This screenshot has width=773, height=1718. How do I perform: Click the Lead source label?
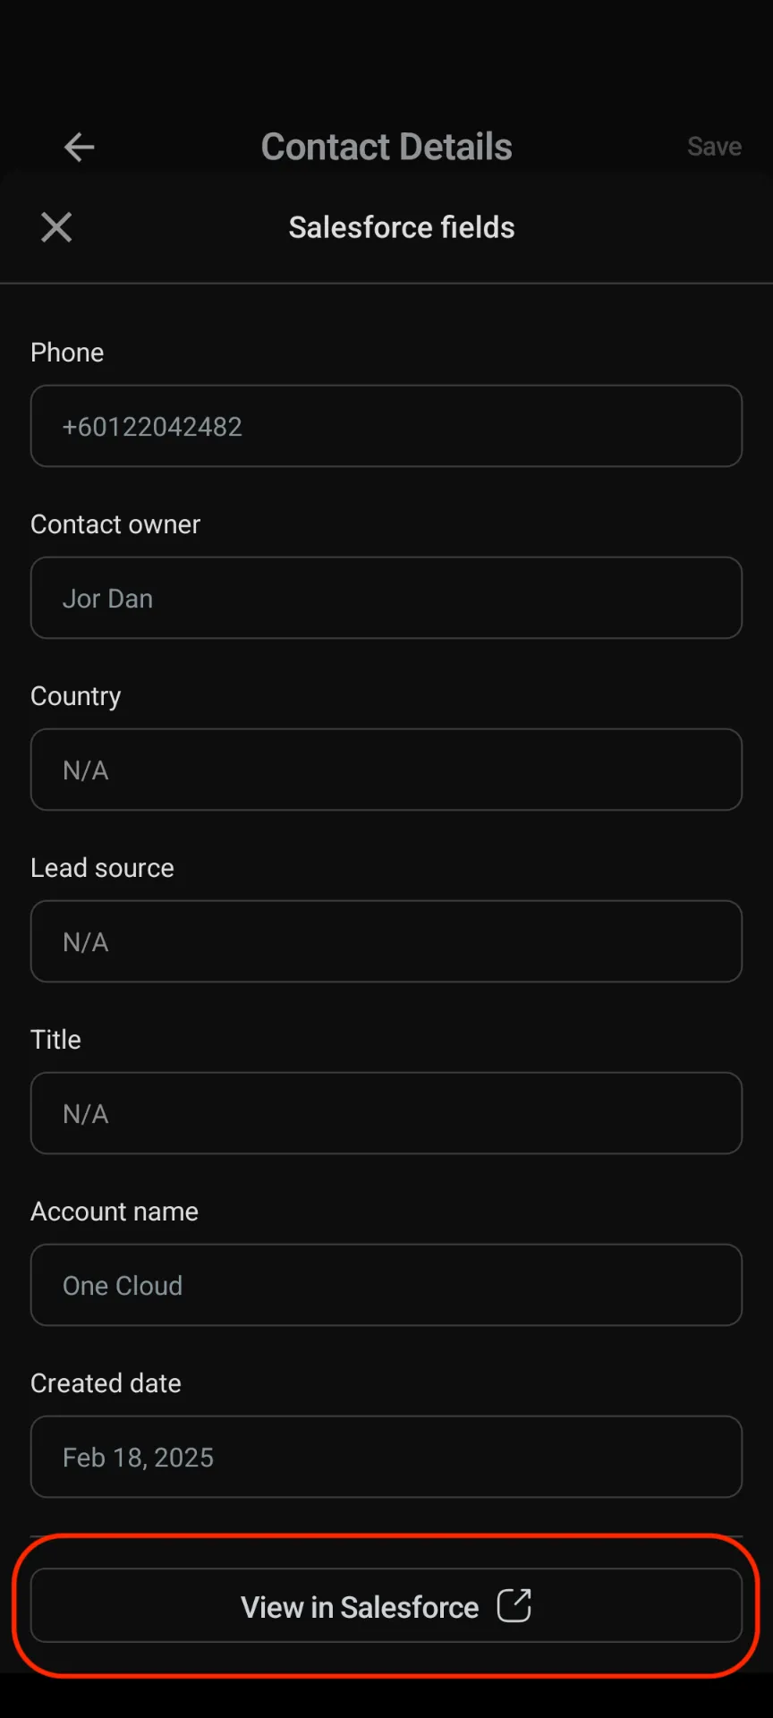pos(102,868)
